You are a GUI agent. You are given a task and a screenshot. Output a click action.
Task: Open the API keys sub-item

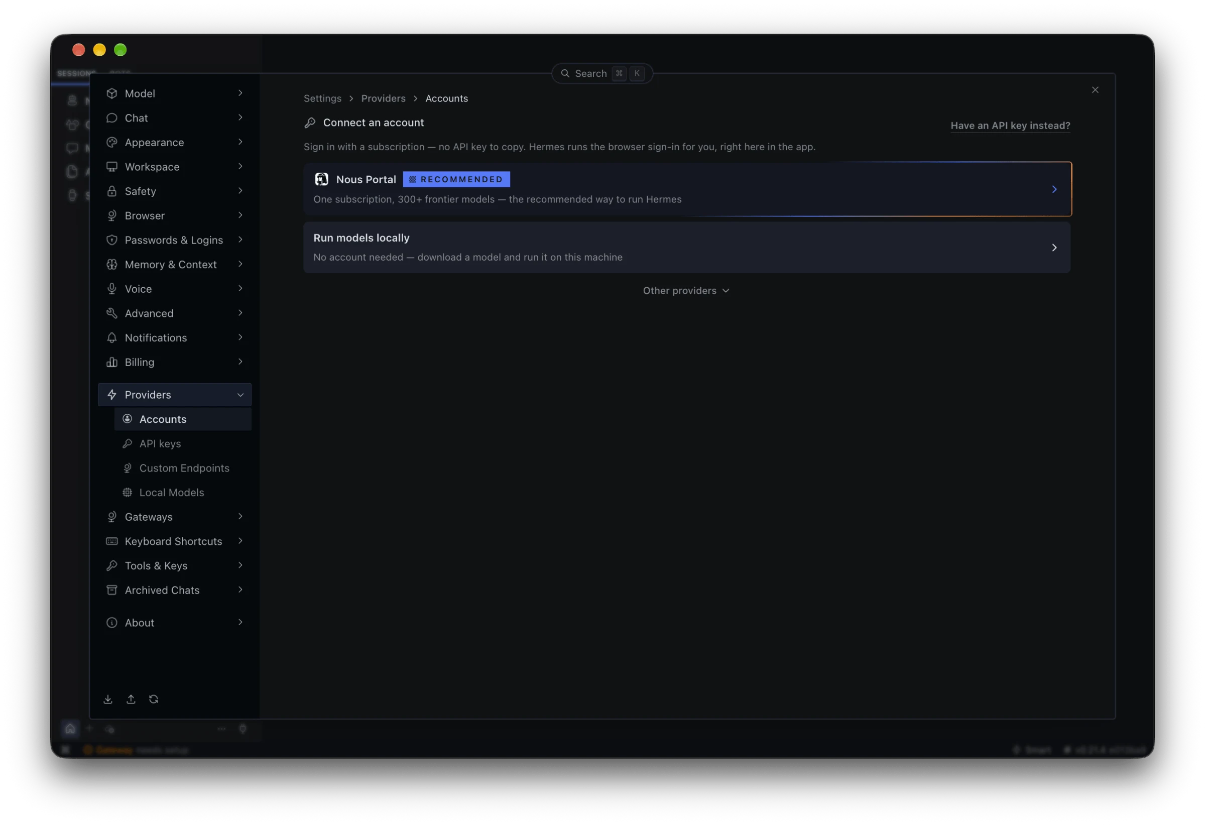click(x=183, y=443)
